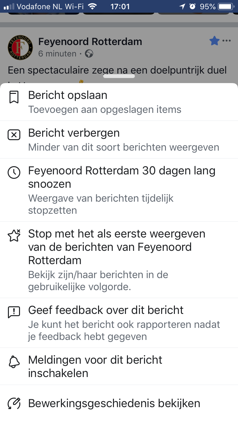Viewport: 238px width, 423px height.
Task: Tap the X box hide-post icon
Action: pyautogui.click(x=14, y=135)
